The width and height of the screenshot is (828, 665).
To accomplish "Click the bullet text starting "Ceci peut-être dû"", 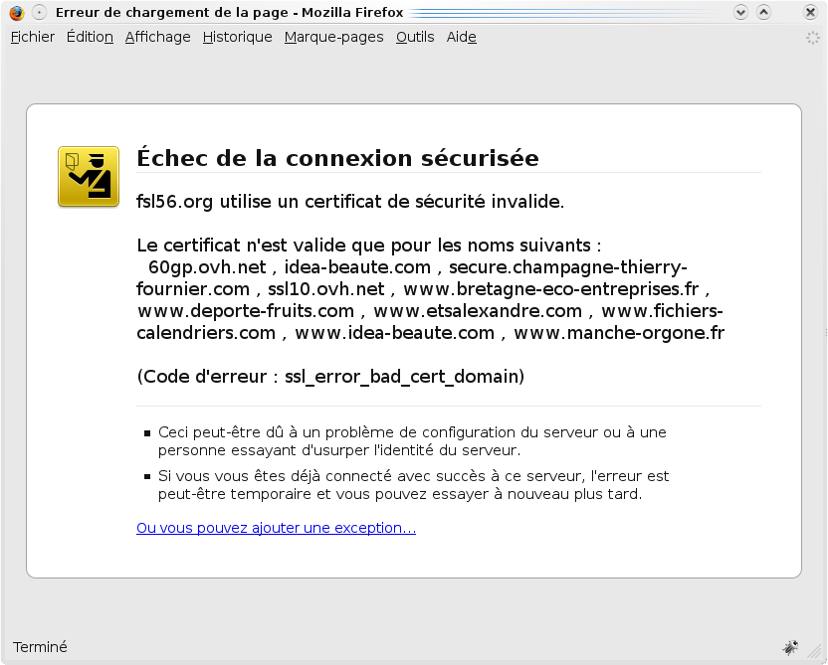I will [412, 441].
